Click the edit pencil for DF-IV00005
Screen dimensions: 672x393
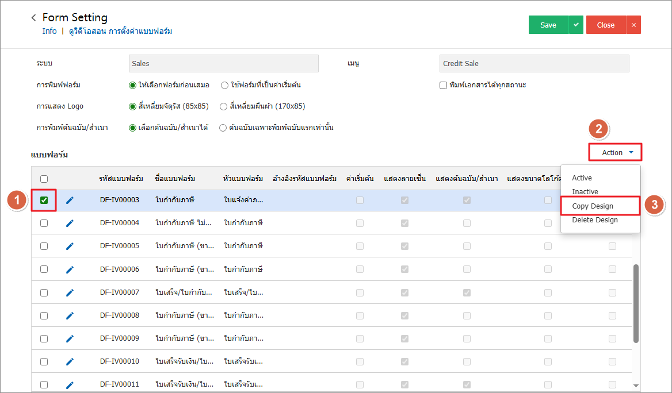tap(70, 246)
